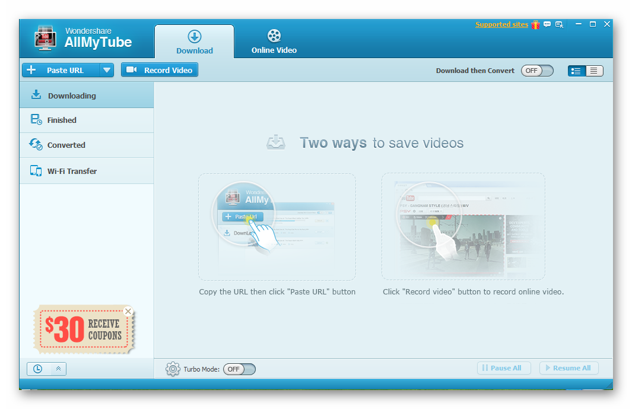Switch to detailed list view
Image resolution: width=632 pixels, height=409 pixels.
pyautogui.click(x=576, y=71)
